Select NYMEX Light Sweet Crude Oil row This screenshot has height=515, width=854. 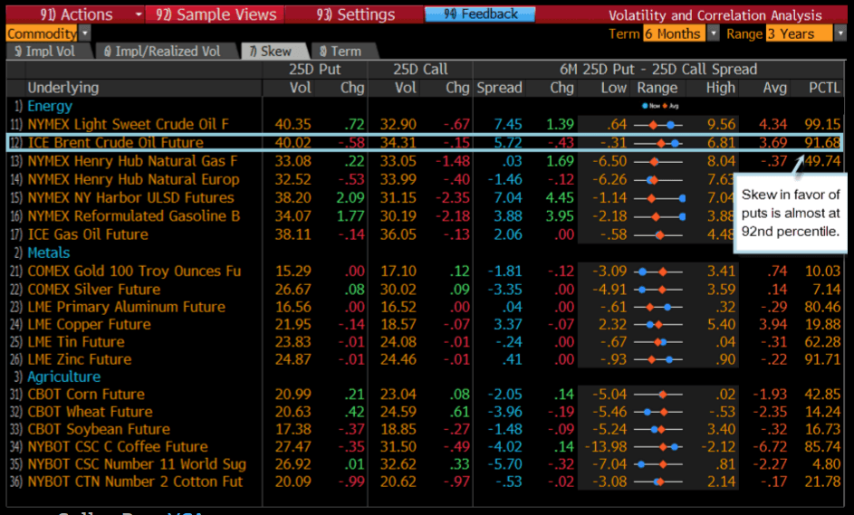pyautogui.click(x=127, y=124)
